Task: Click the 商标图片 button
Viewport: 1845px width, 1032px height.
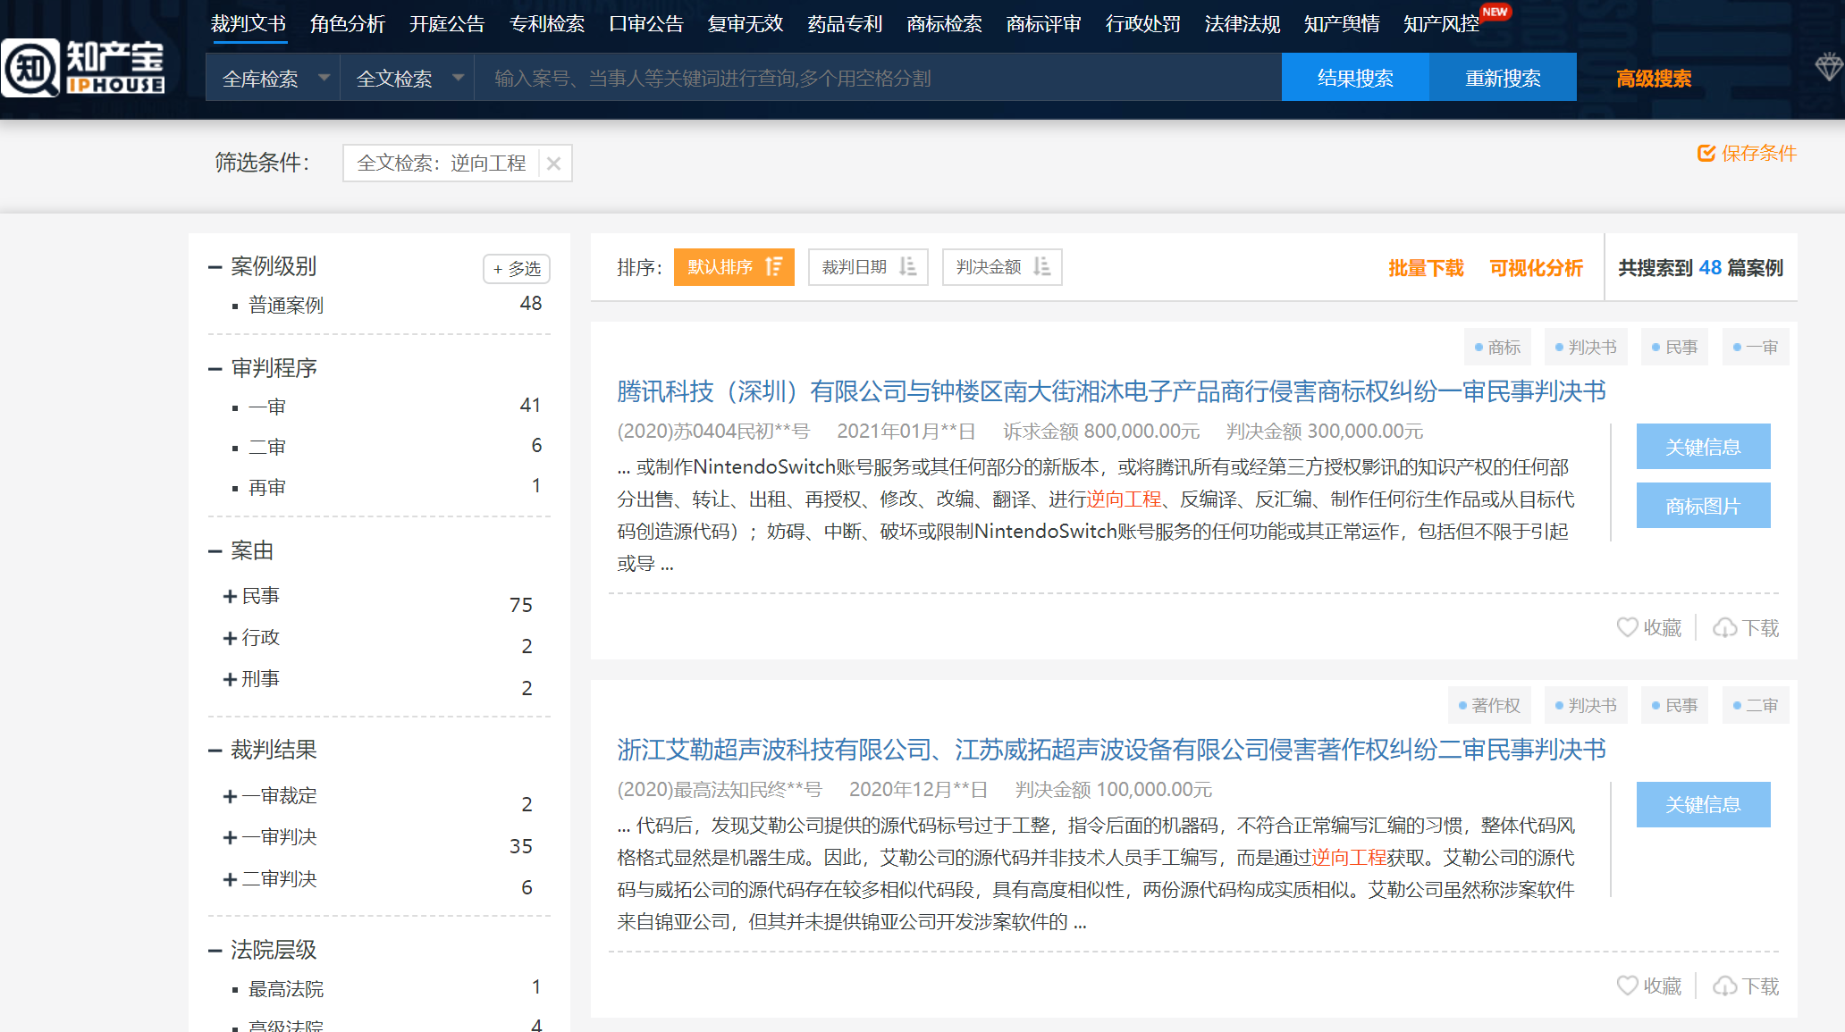Action: pyautogui.click(x=1702, y=506)
